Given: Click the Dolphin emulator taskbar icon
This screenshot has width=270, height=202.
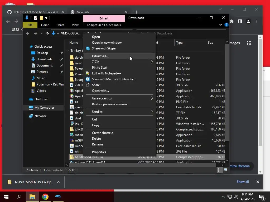Looking at the screenshot, I should pos(58,197).
